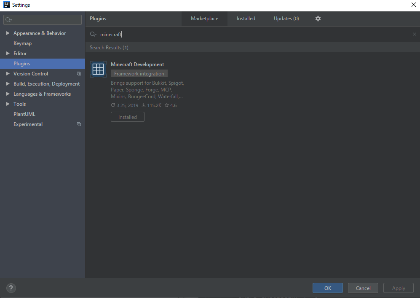Click the 'Search Results (1)' header
Screen dimensions: 420x298
click(109, 48)
